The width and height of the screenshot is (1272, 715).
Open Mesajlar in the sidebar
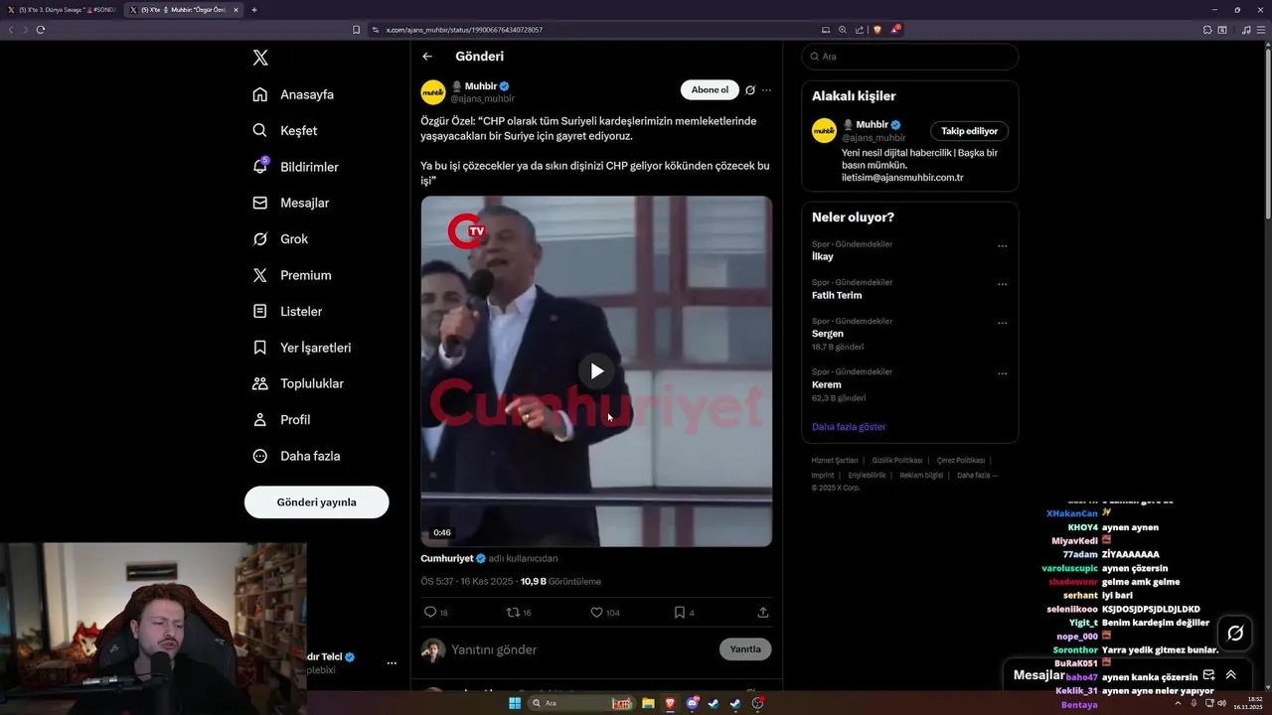click(290, 203)
